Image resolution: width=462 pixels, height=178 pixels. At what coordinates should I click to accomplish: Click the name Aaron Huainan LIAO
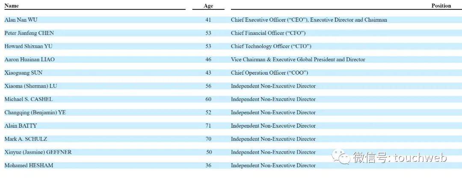pos(30,59)
